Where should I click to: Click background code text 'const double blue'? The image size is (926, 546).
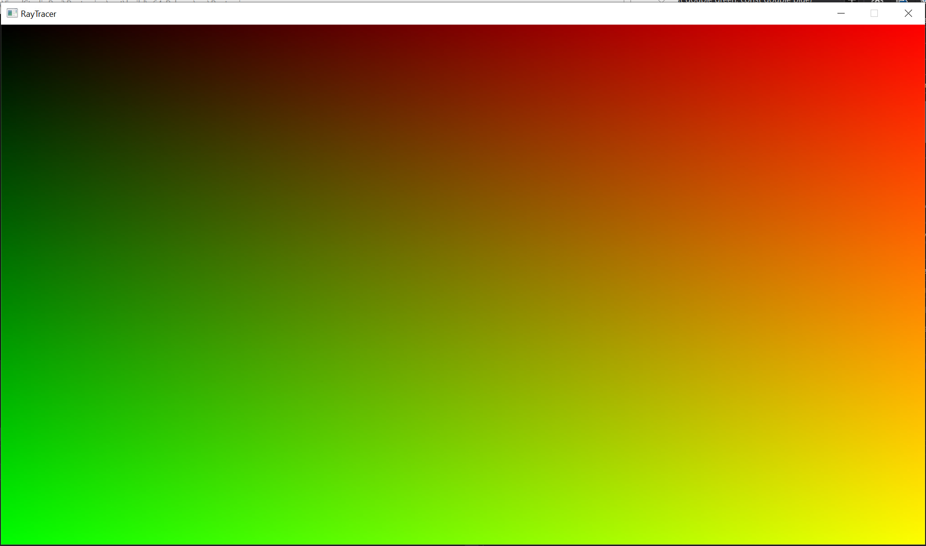pyautogui.click(x=776, y=1)
